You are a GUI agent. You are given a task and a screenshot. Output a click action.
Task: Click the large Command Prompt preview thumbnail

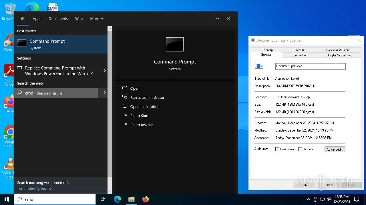(x=175, y=44)
